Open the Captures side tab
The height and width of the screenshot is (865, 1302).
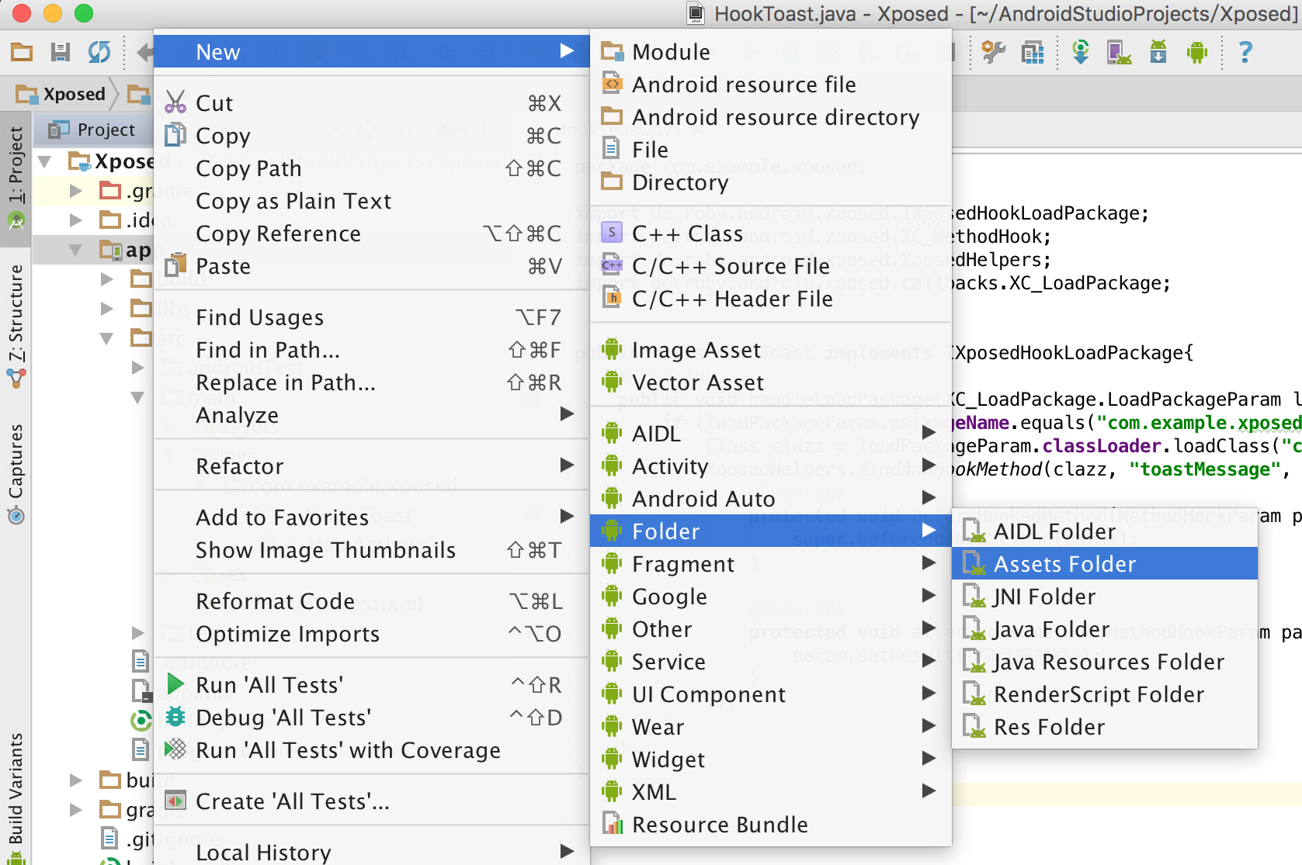[x=16, y=474]
